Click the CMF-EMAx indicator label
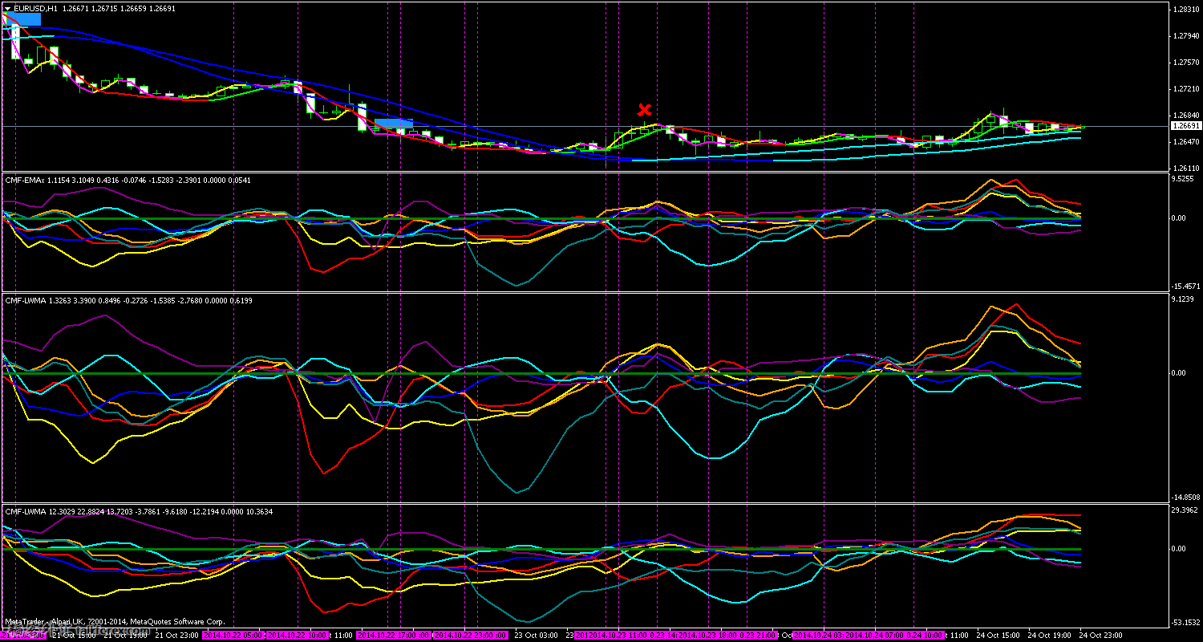Image resolution: width=1203 pixels, height=642 pixels. coord(128,180)
